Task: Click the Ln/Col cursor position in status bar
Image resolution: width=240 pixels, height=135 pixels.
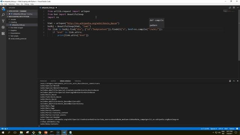Action: (x=205, y=129)
